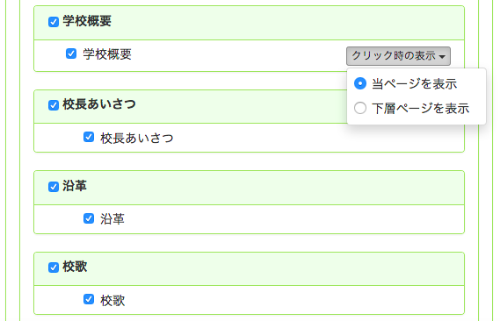
Task: Toggle the indented 校長あいさつ sub-item checkbox
Action: [x=89, y=137]
